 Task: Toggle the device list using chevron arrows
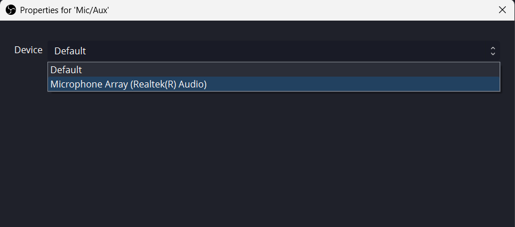[493, 51]
